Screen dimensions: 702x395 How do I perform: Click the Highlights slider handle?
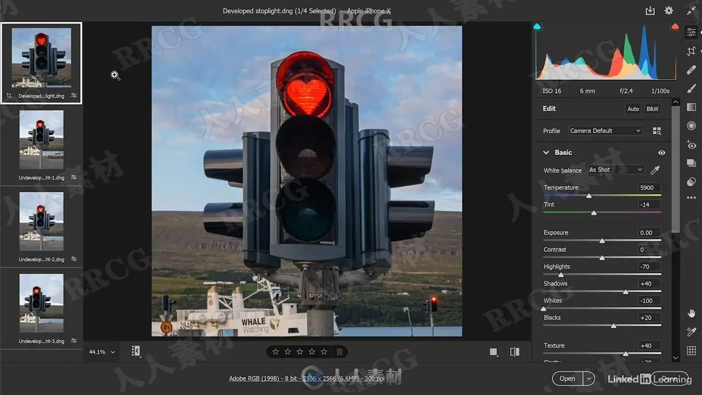pos(561,275)
